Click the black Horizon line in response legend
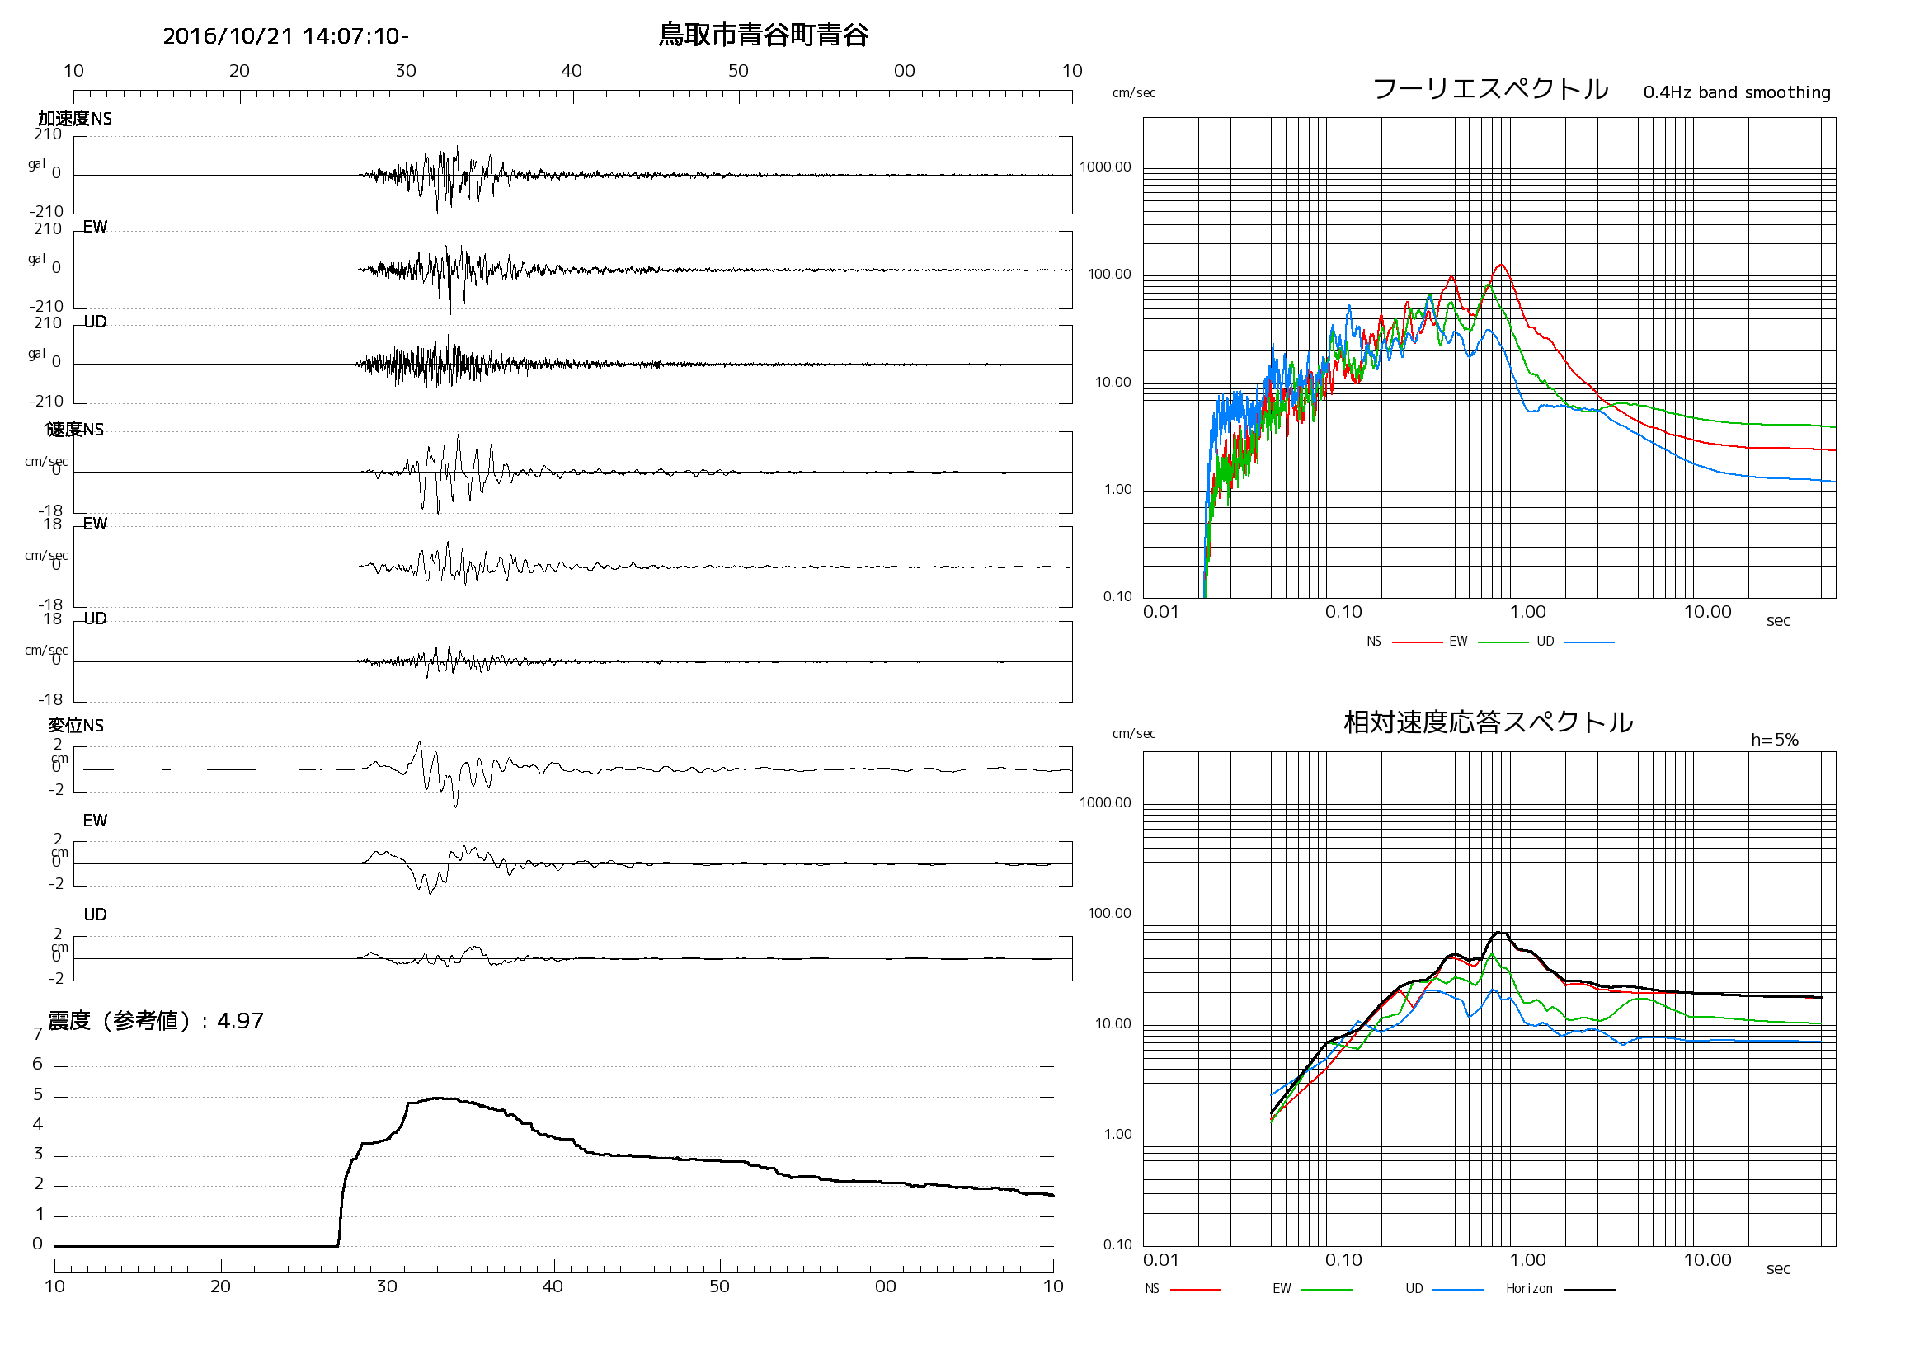The image size is (1910, 1350). (x=1589, y=1289)
